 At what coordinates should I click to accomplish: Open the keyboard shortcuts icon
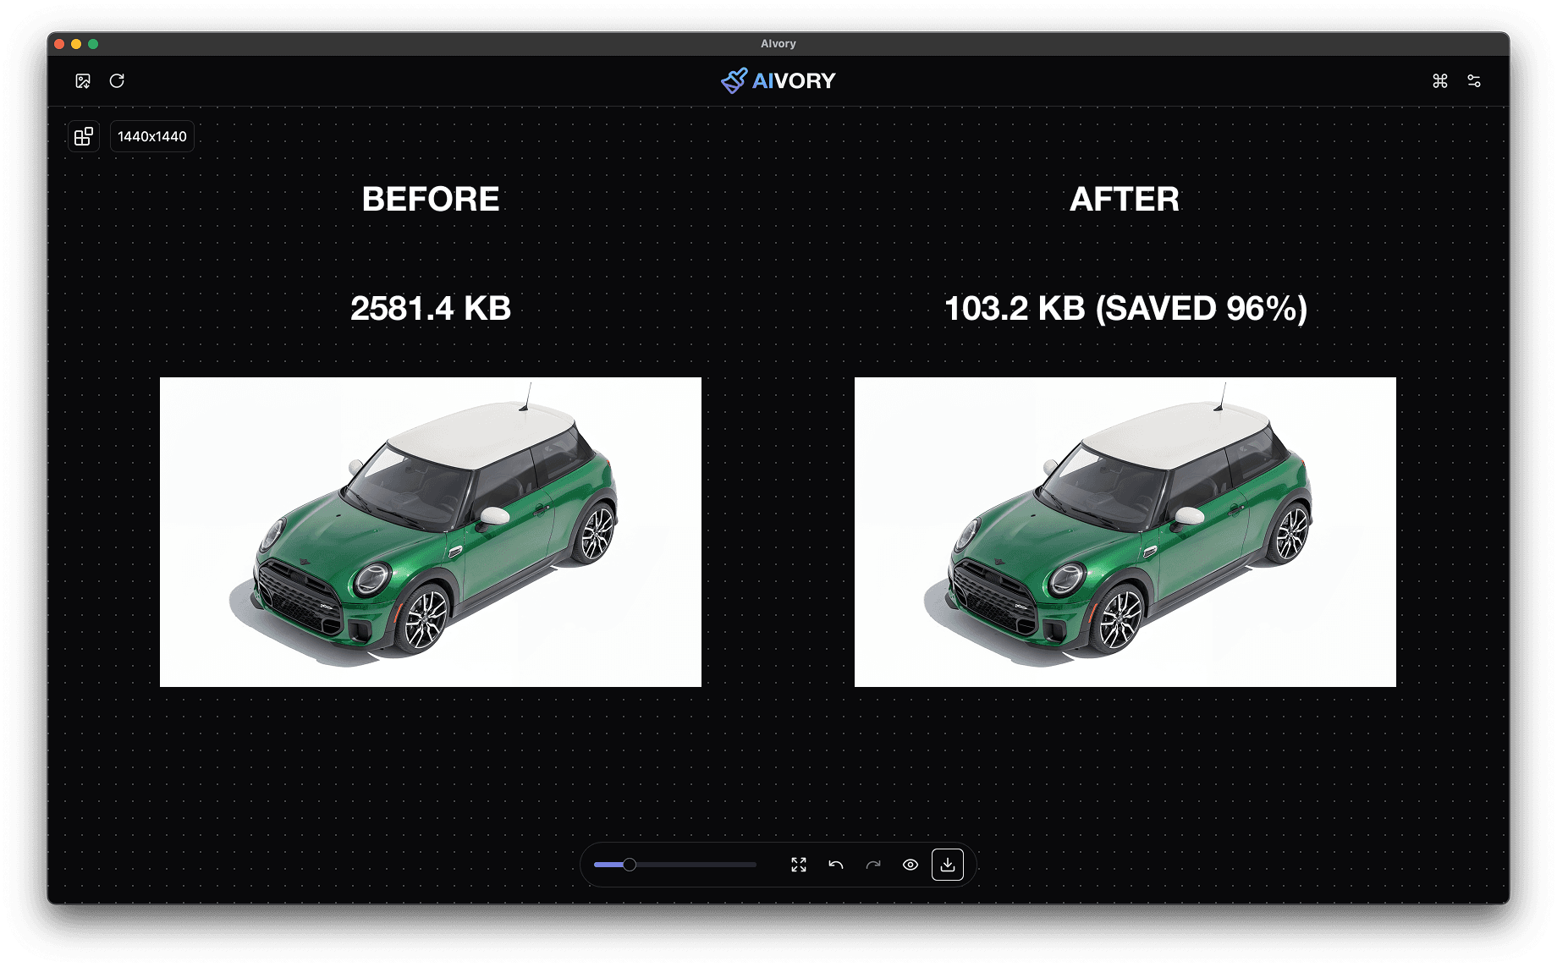tap(1439, 80)
